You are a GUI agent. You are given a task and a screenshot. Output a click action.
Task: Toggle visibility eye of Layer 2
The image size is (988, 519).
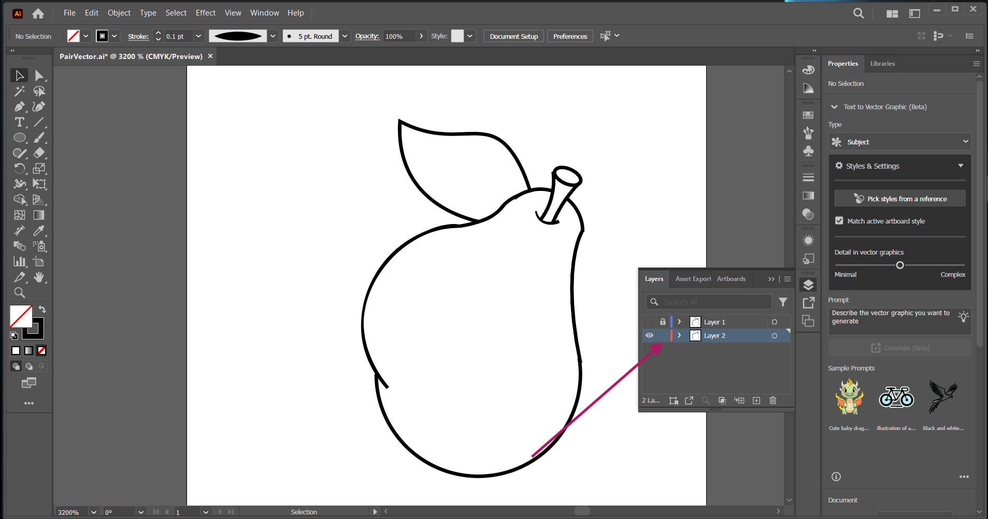tap(649, 335)
